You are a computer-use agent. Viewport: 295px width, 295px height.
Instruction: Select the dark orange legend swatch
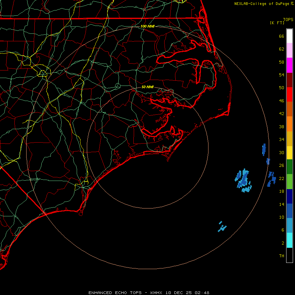pyautogui.click(x=289, y=109)
